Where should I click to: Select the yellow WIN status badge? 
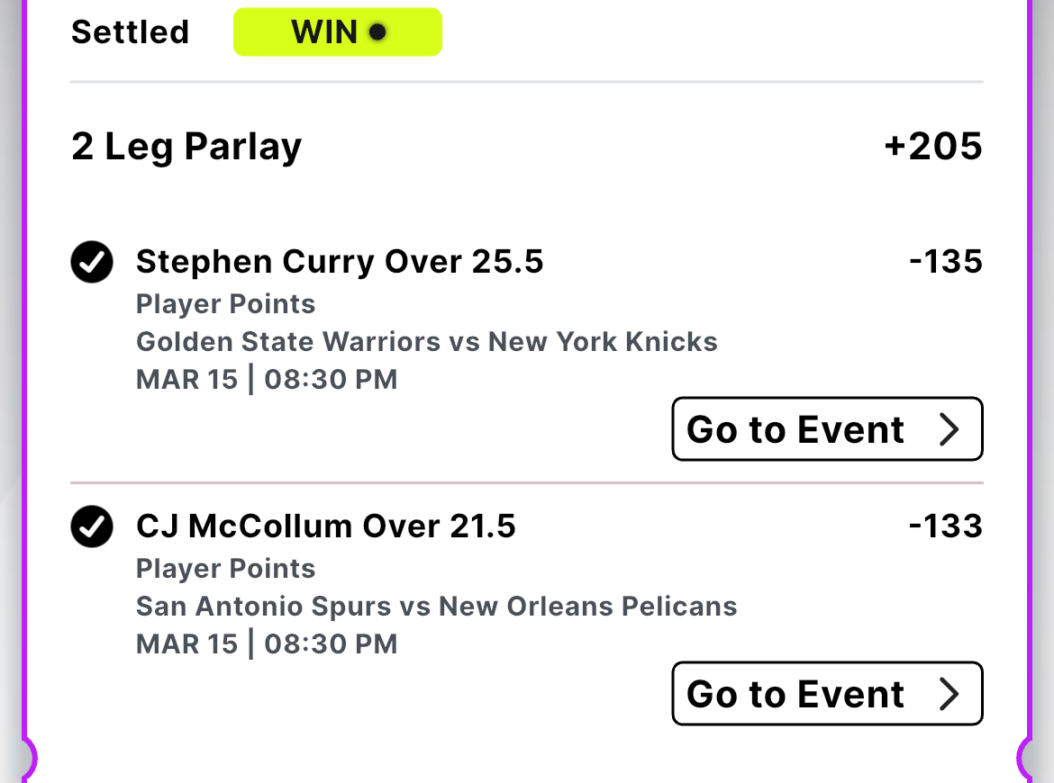338,31
